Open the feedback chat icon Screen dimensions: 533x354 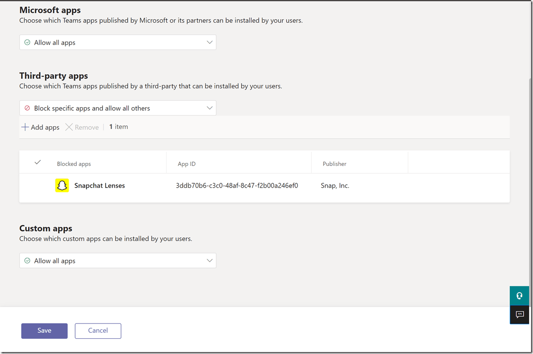coord(519,315)
